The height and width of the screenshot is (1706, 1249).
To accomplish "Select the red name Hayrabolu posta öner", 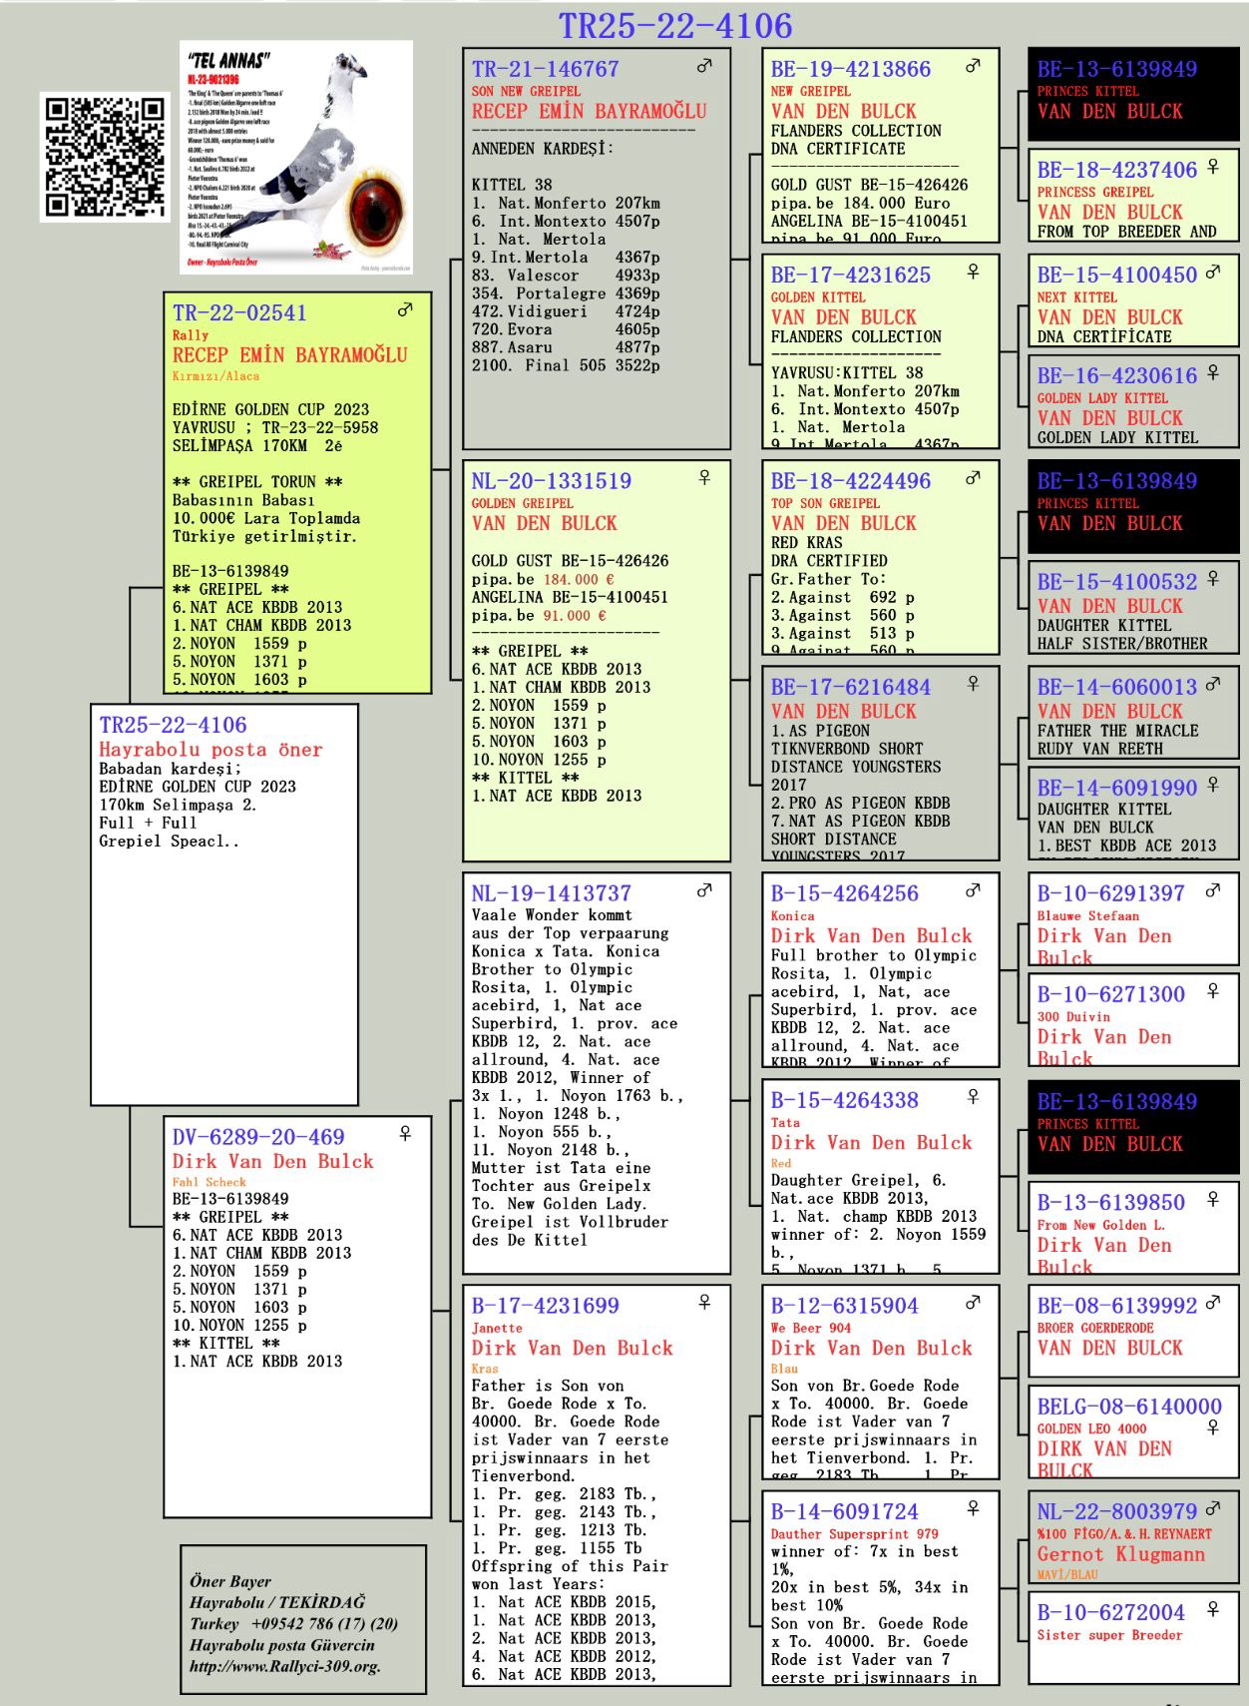I will point(210,750).
